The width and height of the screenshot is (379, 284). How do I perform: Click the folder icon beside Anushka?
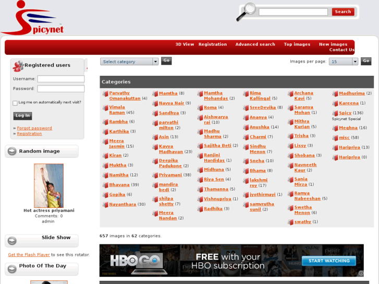point(246,127)
